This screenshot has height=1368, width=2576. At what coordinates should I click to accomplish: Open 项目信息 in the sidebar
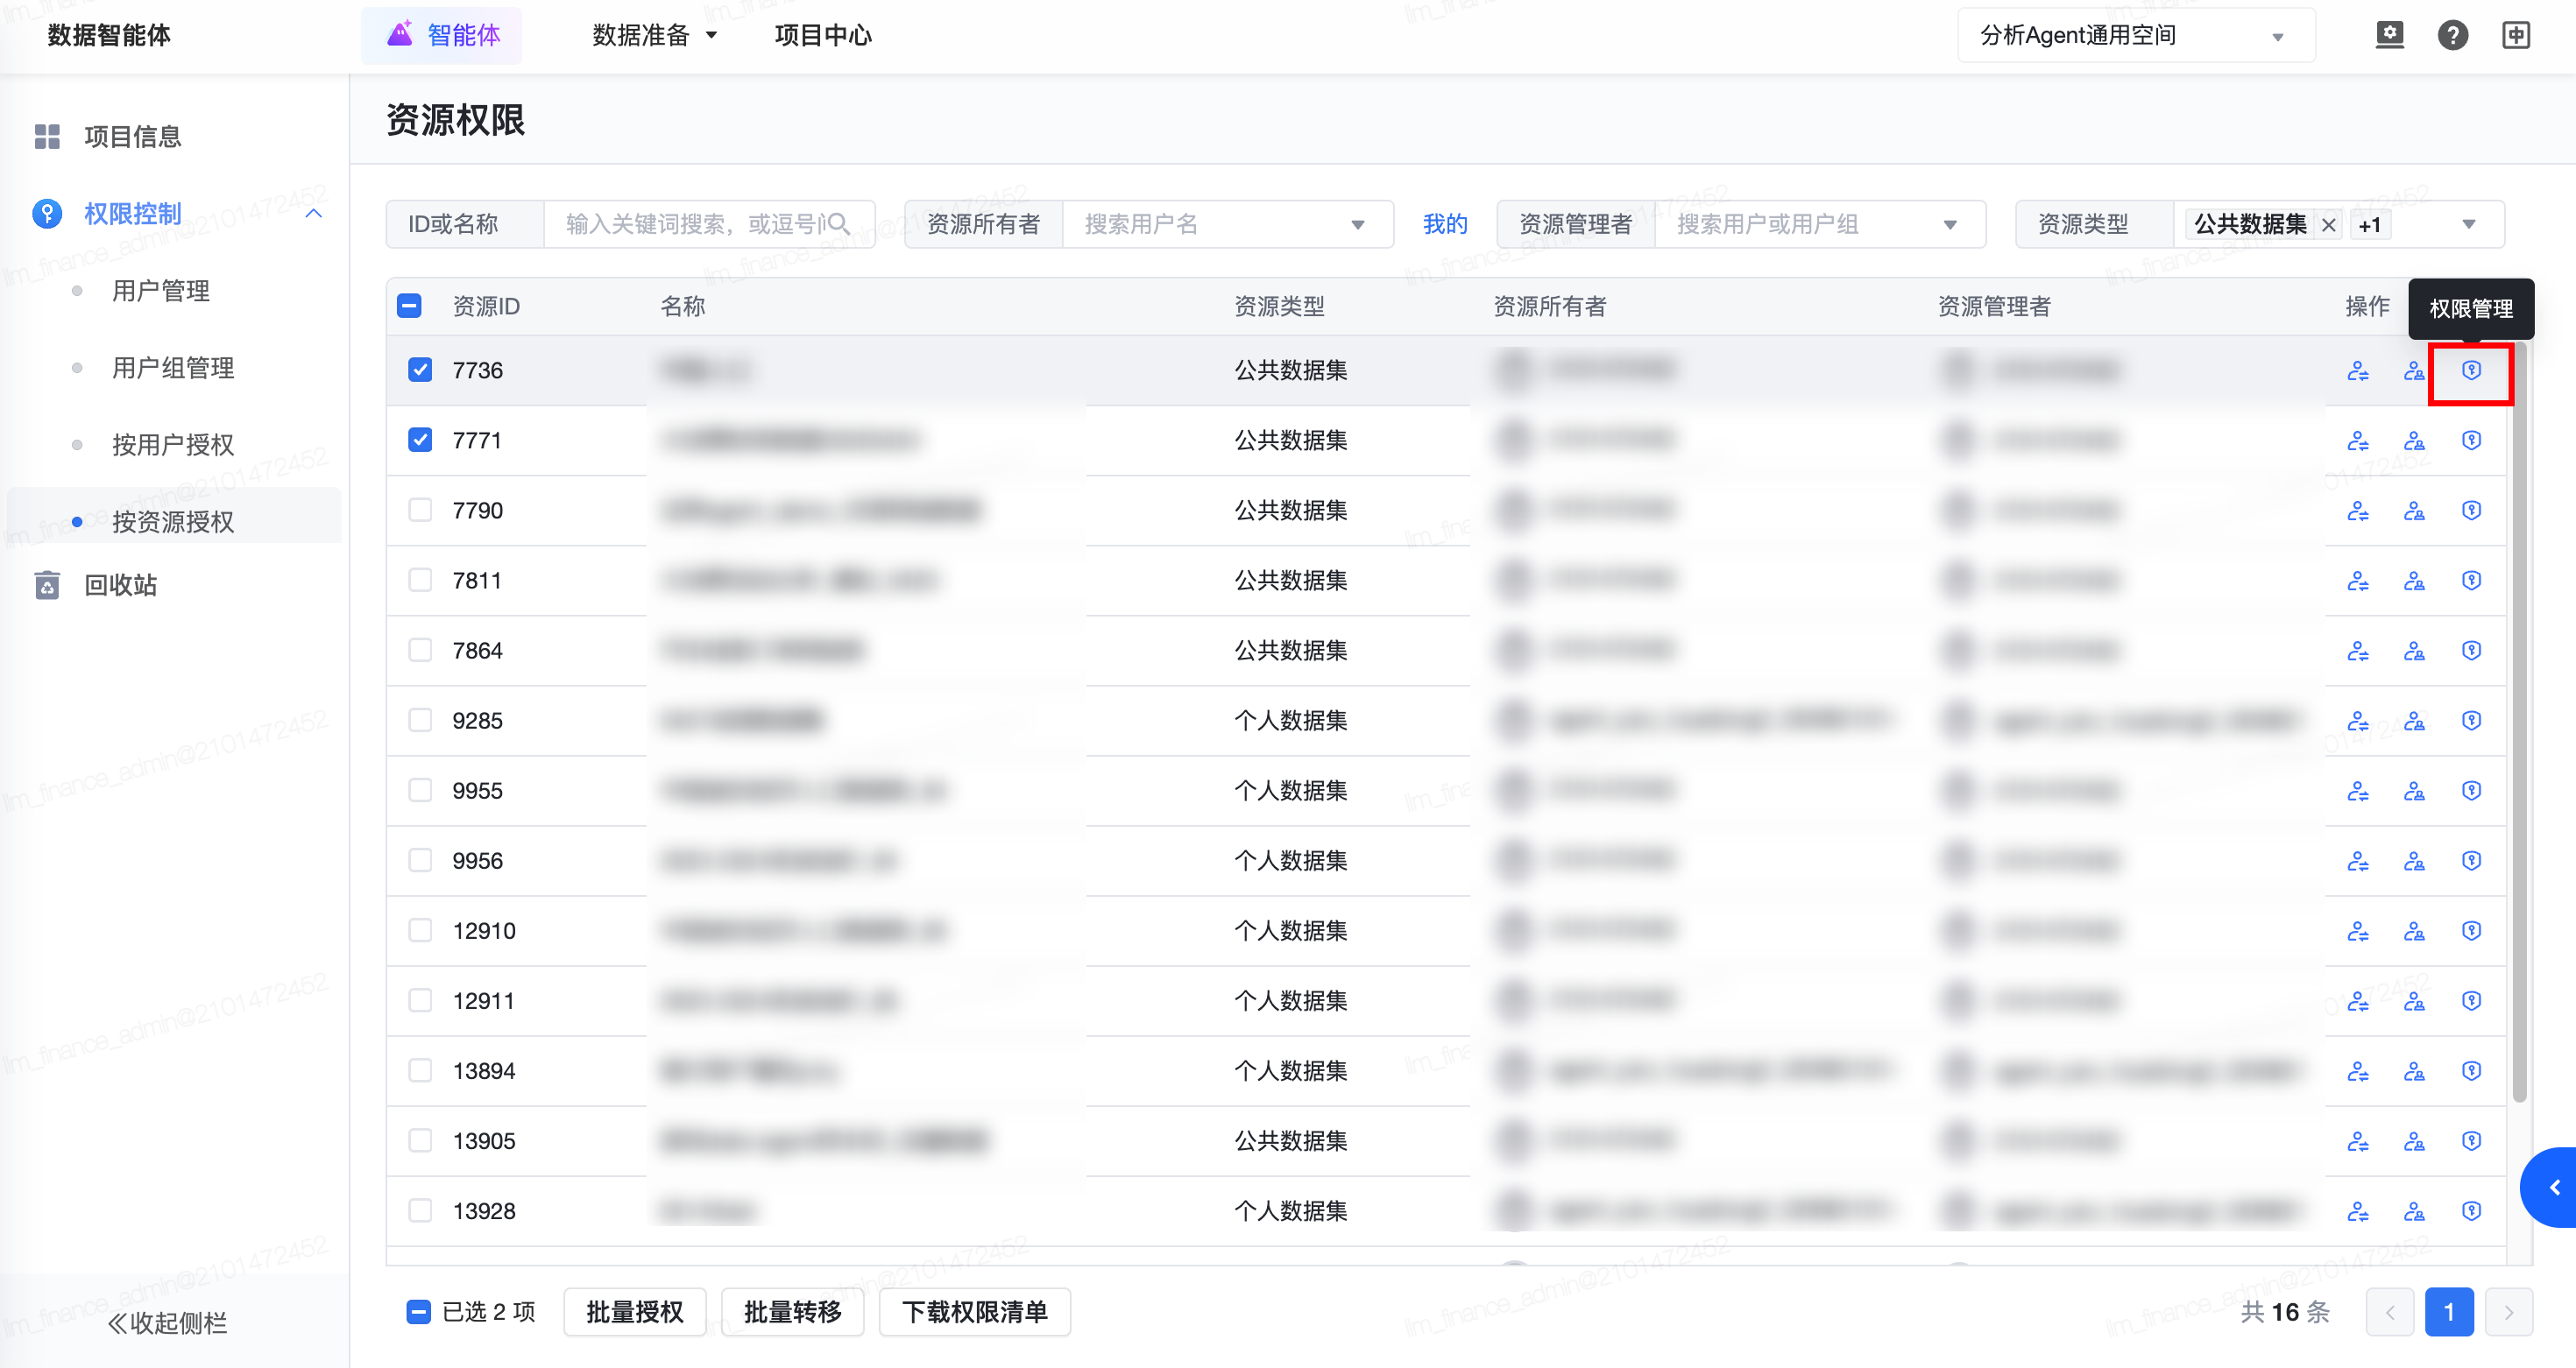click(133, 136)
